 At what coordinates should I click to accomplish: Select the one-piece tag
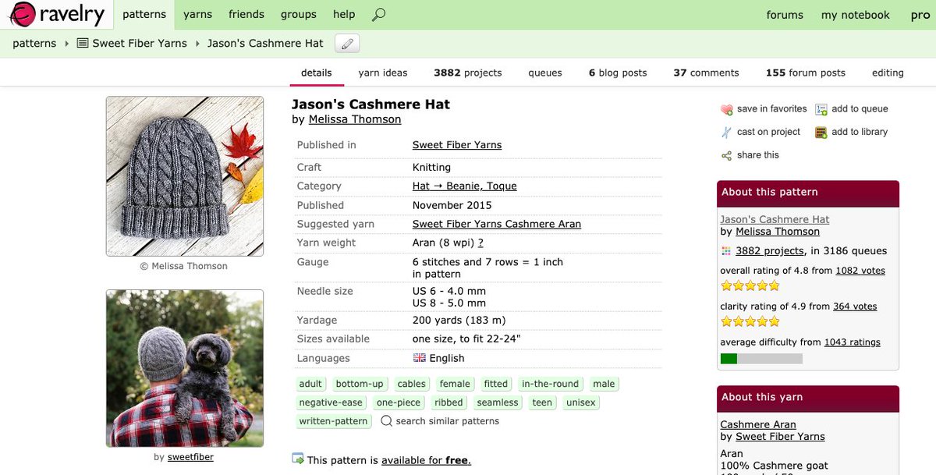(x=399, y=402)
